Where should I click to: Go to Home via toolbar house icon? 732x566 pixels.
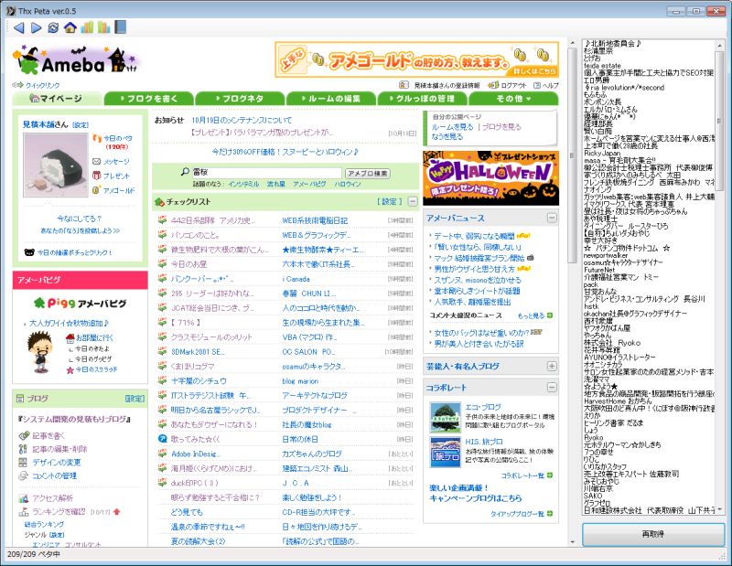coord(70,27)
